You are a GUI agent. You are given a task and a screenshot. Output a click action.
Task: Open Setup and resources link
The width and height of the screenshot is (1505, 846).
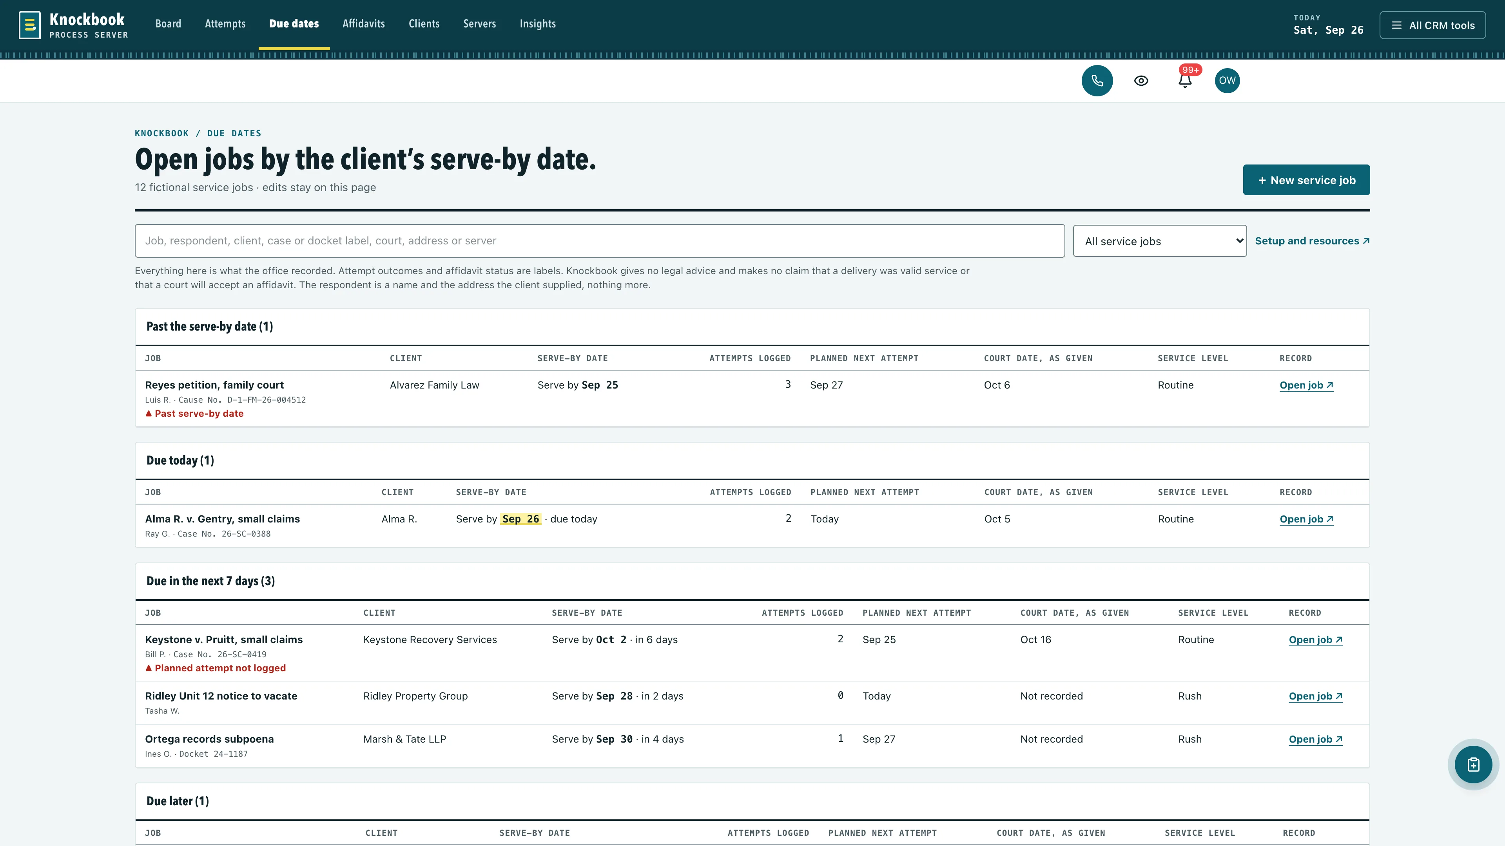pos(1312,240)
